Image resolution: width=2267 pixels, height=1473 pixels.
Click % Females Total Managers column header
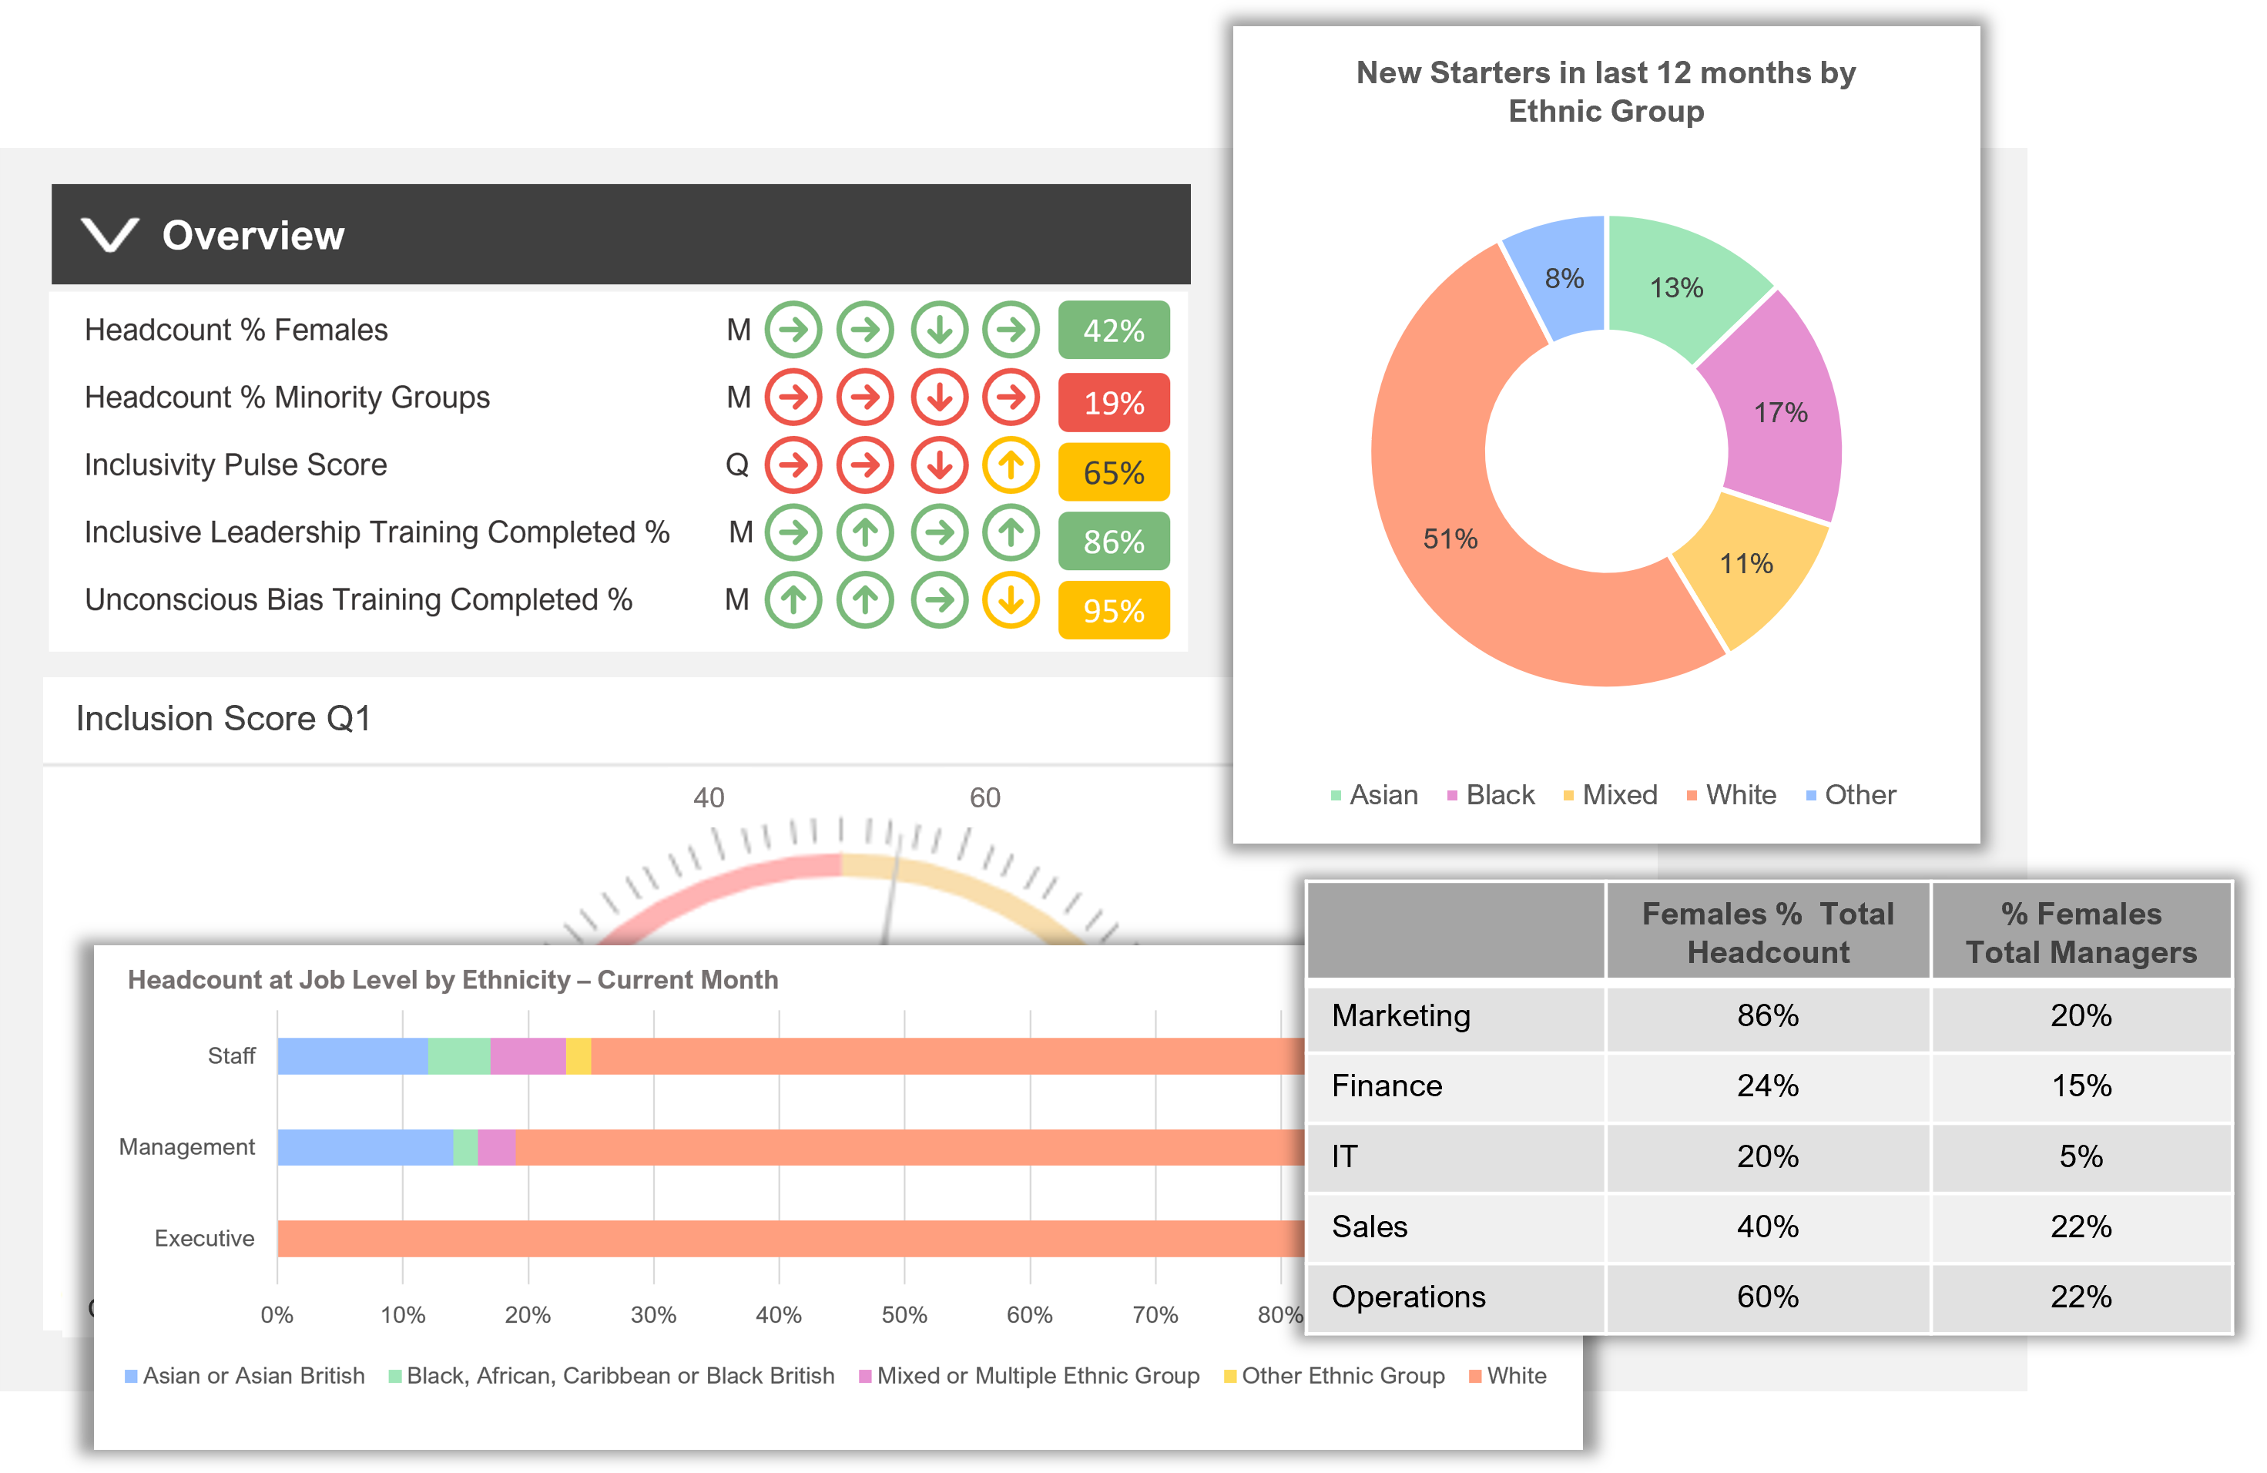[2081, 932]
